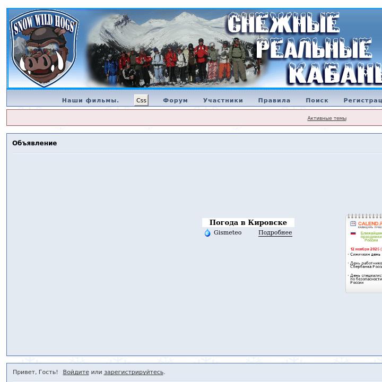
Task: Click the зарегистрируйтесь sign-up link
Action: 134,372
